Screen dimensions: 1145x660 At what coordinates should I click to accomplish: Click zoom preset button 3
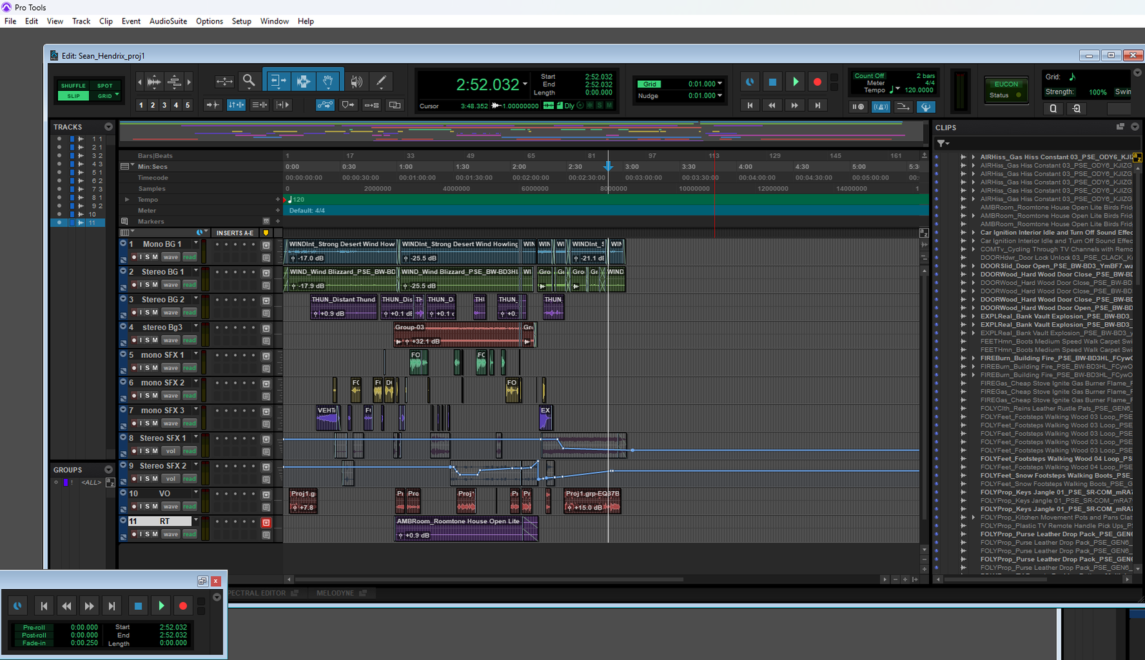[164, 105]
